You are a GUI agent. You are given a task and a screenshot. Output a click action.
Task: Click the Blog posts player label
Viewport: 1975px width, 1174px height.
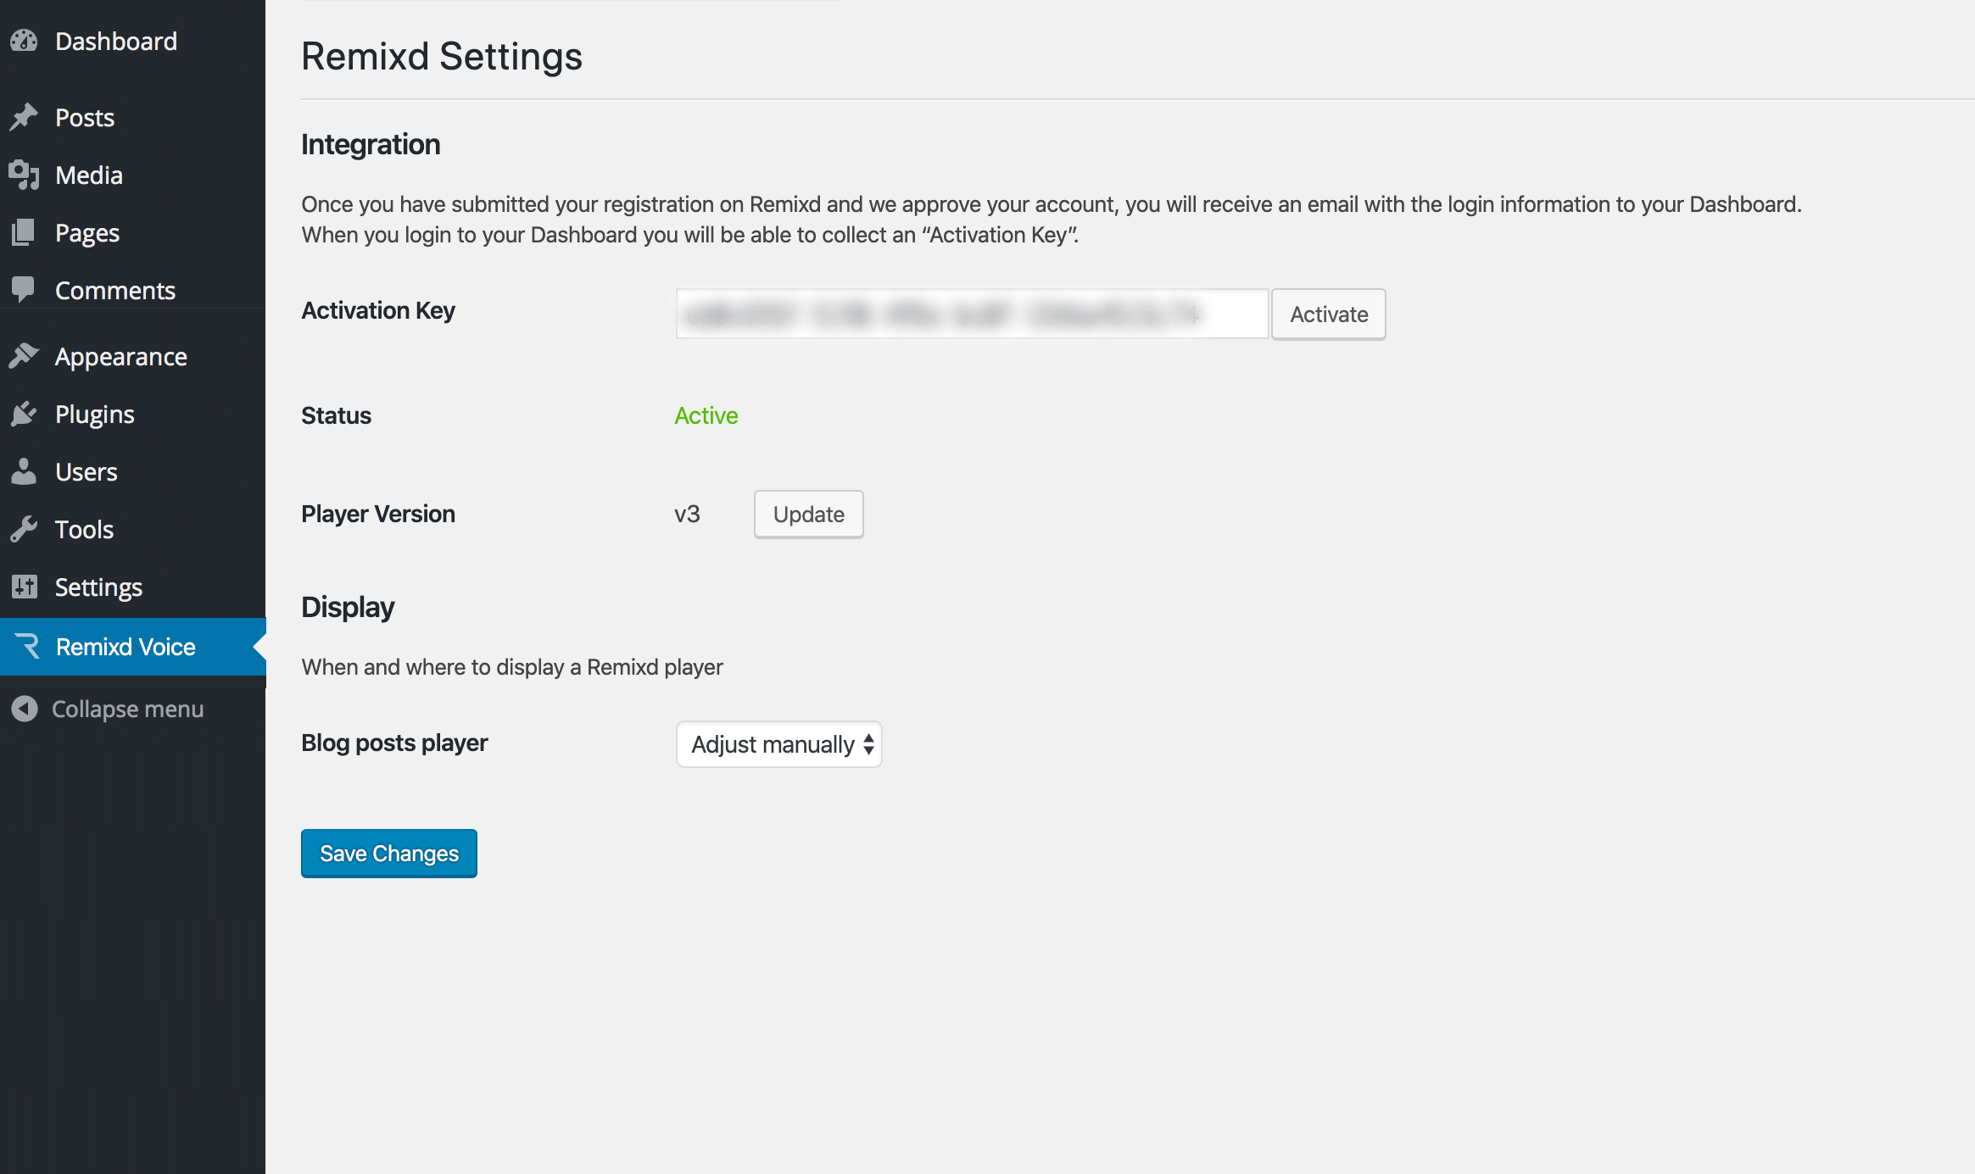click(x=394, y=743)
